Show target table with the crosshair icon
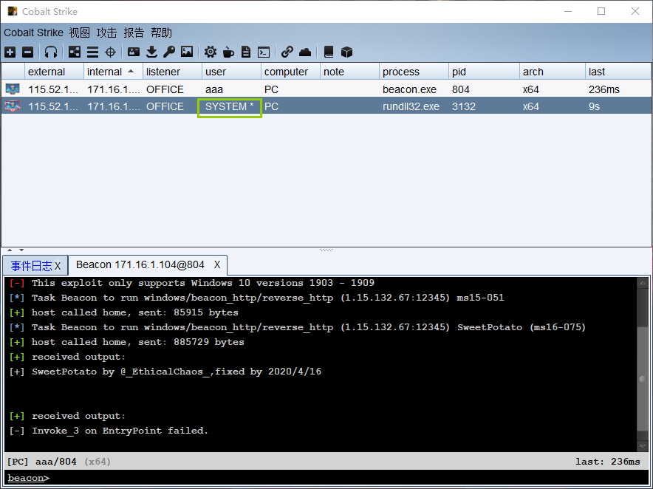Viewport: 653px width, 489px height. click(110, 52)
